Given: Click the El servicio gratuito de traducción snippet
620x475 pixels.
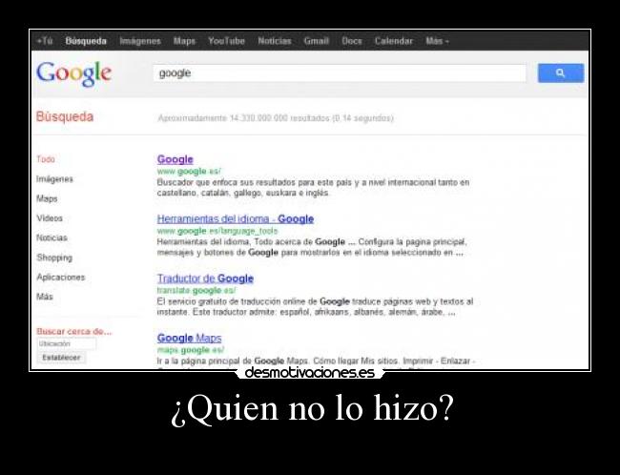Looking at the screenshot, I should click(315, 307).
